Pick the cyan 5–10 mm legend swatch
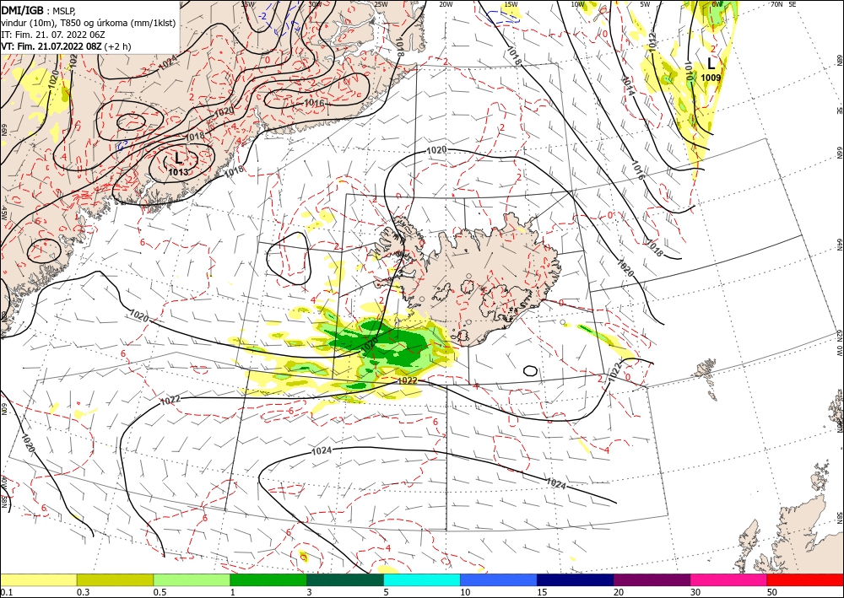 (422, 579)
